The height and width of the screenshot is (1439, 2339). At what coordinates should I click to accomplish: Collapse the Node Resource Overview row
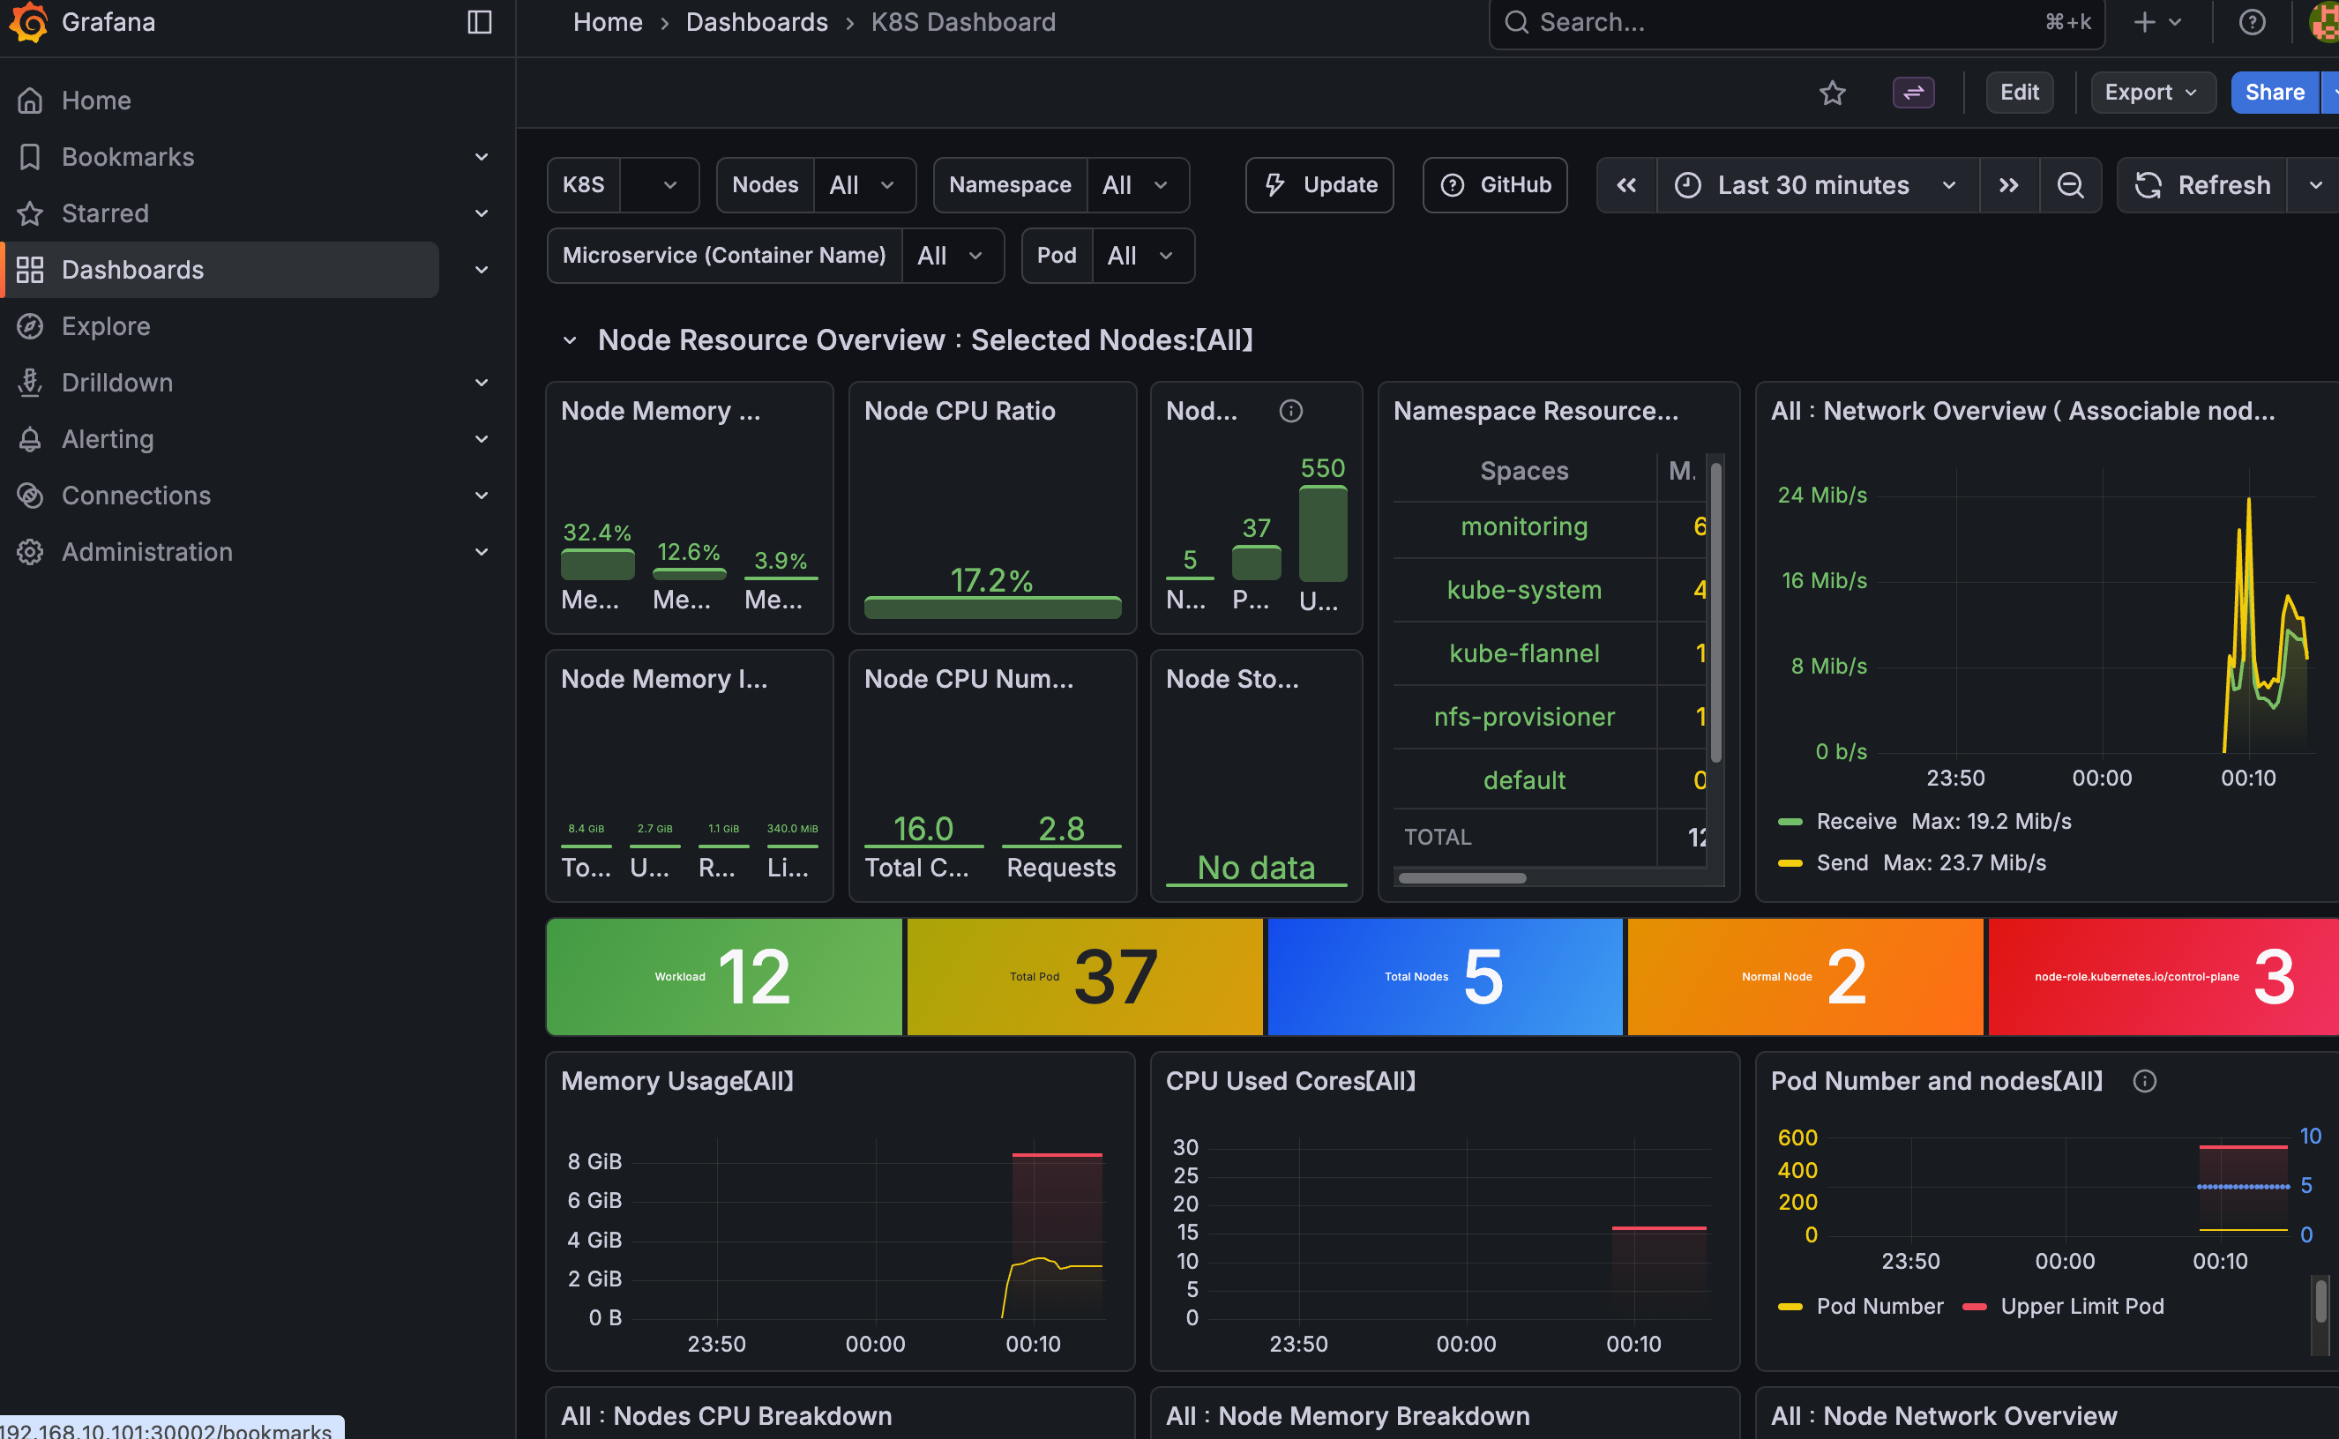coord(569,340)
